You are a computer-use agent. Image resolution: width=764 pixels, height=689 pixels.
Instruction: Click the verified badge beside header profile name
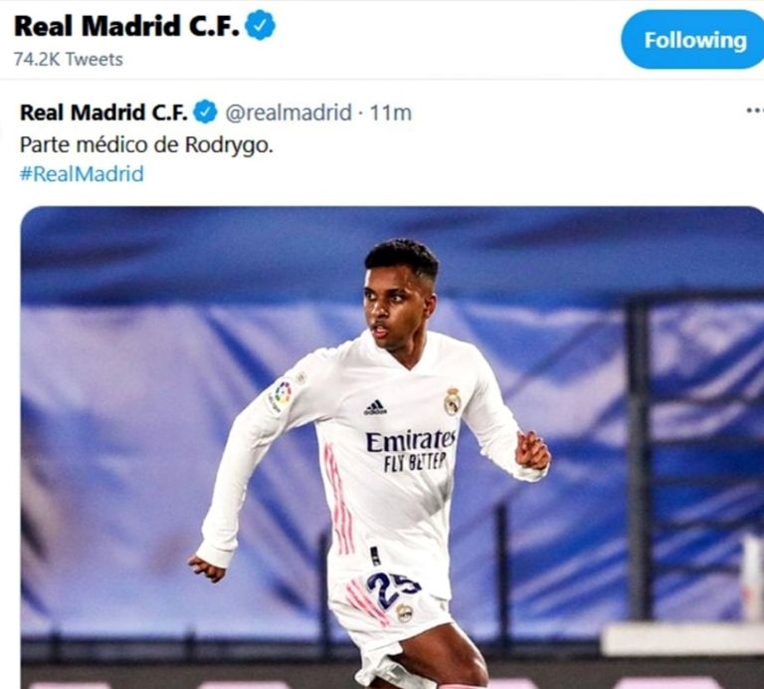click(x=261, y=25)
